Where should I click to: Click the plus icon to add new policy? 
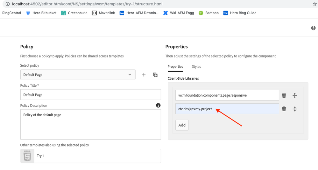(x=144, y=75)
